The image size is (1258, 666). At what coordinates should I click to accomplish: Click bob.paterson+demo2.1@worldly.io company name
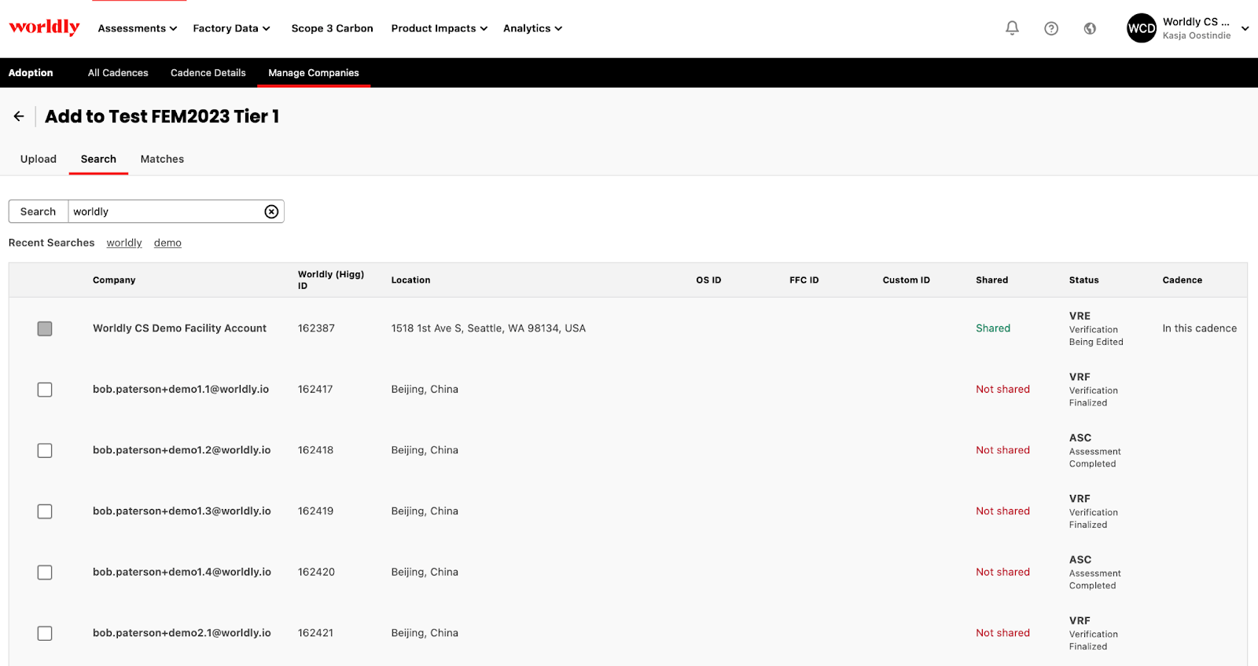[182, 633]
